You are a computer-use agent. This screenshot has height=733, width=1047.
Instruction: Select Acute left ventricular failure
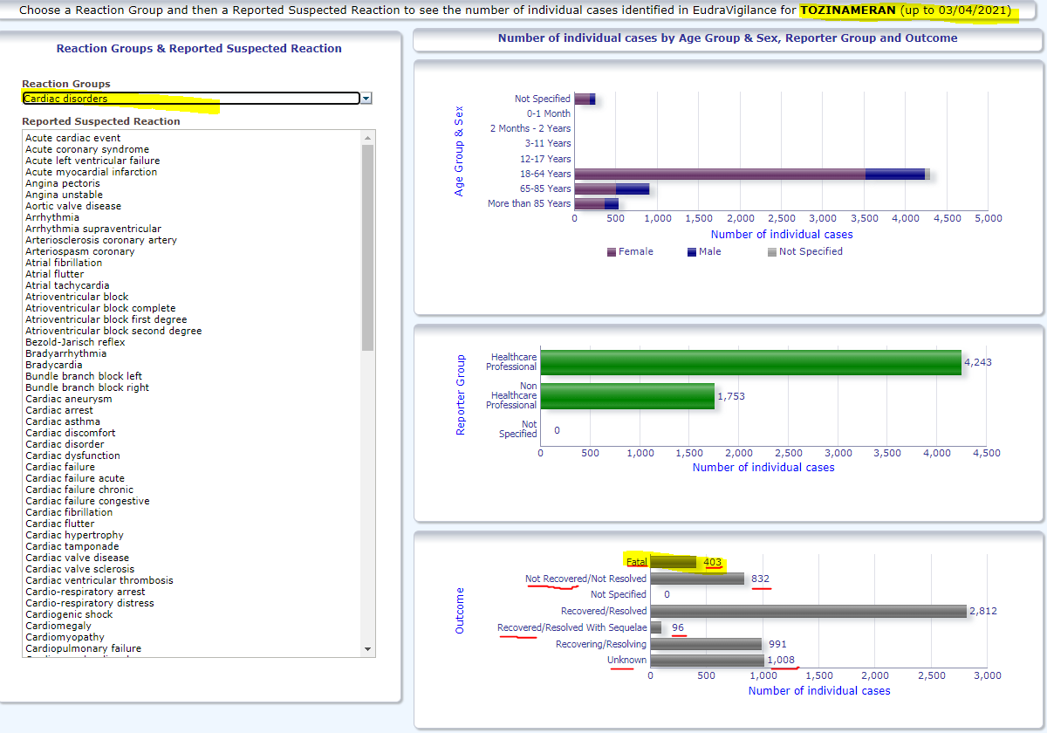(92, 161)
